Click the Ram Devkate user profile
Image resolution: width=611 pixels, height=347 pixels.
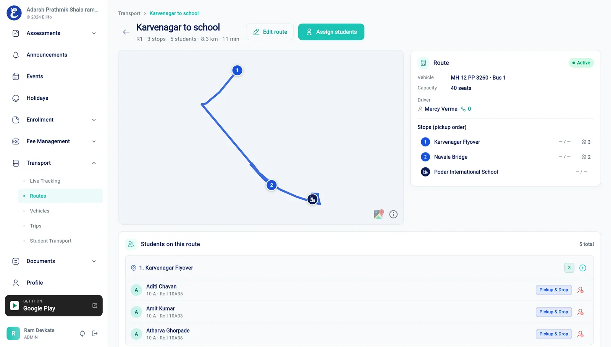tap(31, 334)
